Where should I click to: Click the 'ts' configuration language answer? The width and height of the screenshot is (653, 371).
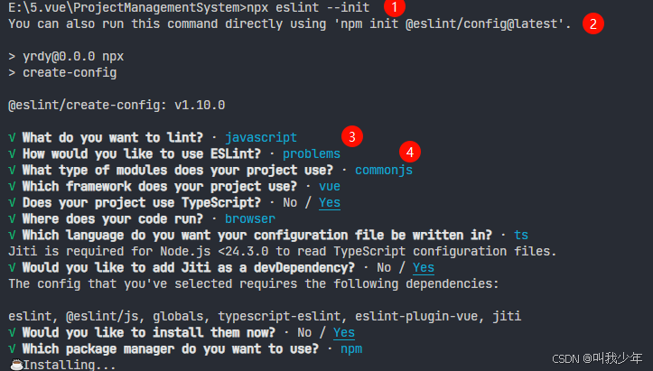[521, 235]
